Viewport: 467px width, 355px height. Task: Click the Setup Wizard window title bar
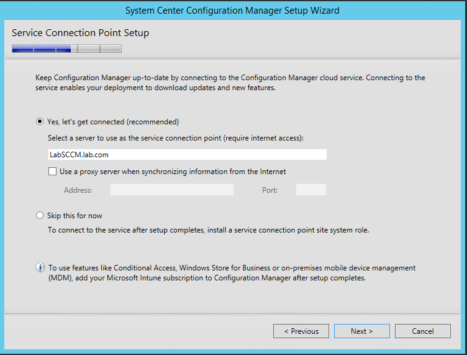[x=232, y=11]
